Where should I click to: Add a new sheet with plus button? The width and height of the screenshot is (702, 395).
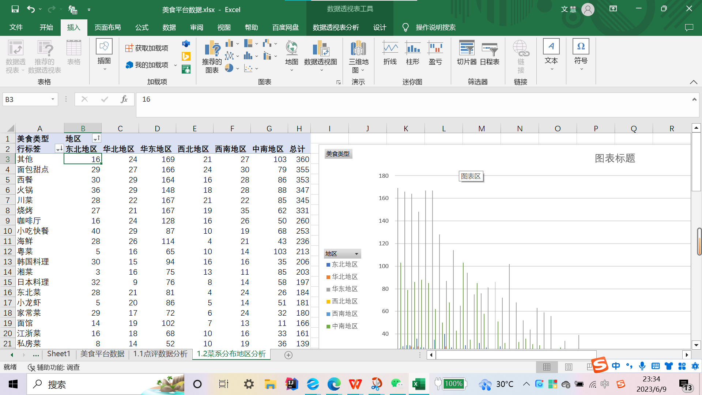click(288, 355)
